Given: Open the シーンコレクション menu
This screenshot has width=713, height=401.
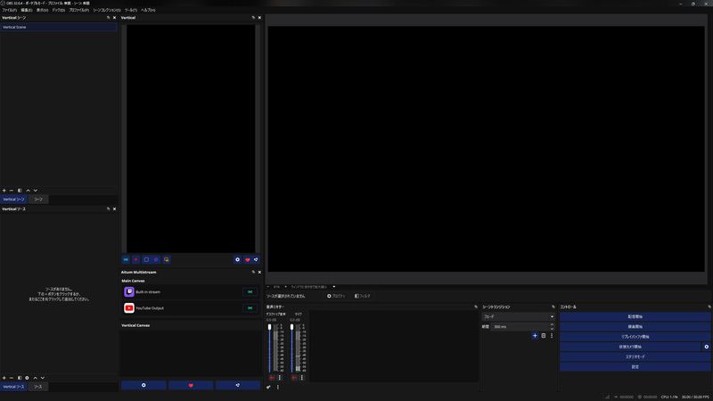Looking at the screenshot, I should tap(107, 10).
